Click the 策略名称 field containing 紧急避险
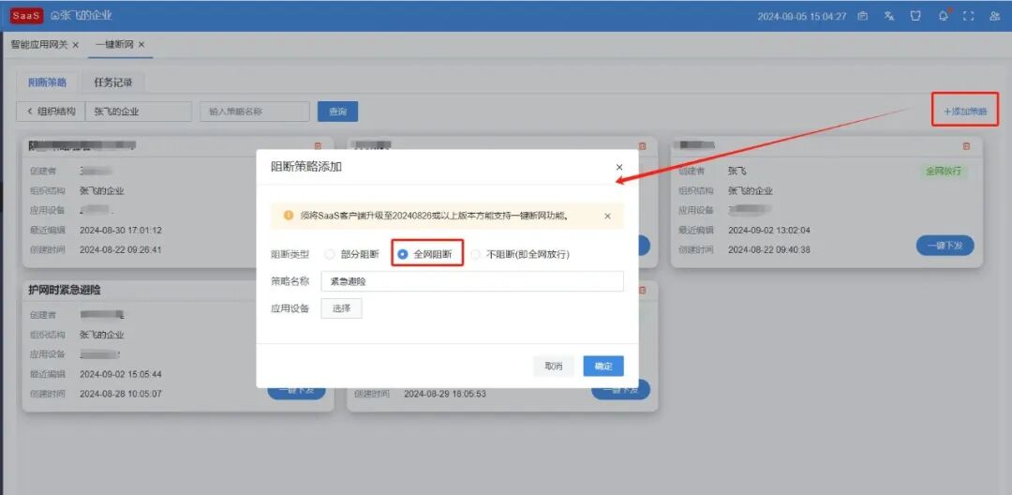Image resolution: width=1012 pixels, height=495 pixels. (471, 281)
